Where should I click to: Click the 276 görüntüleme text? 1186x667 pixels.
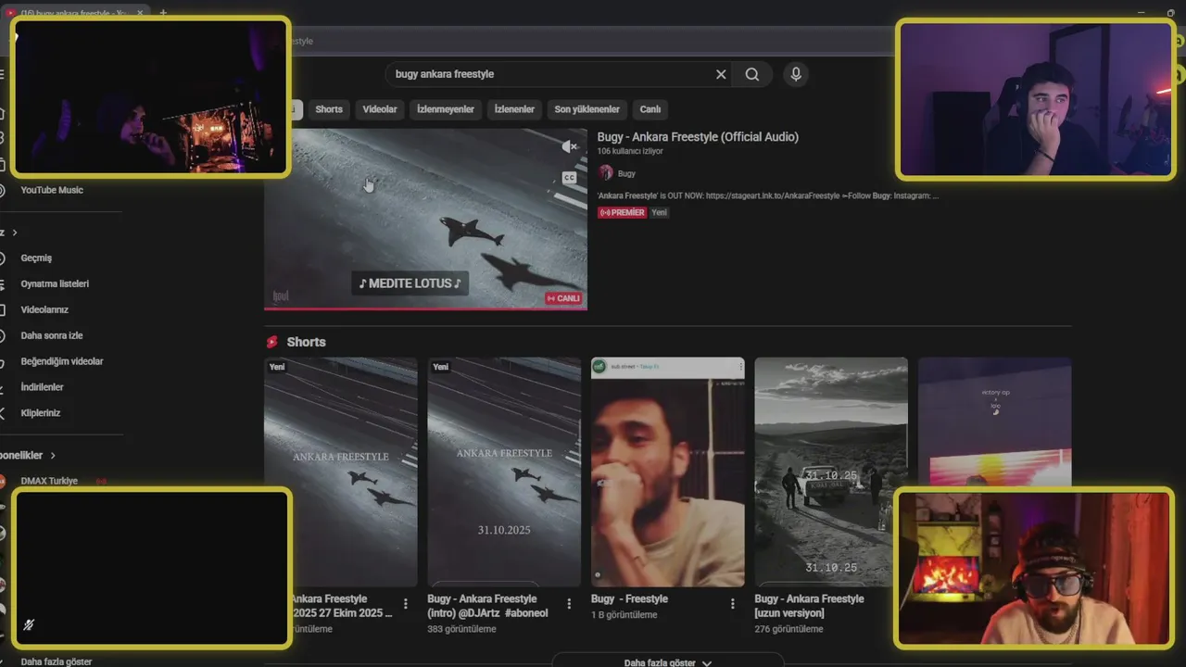789,629
